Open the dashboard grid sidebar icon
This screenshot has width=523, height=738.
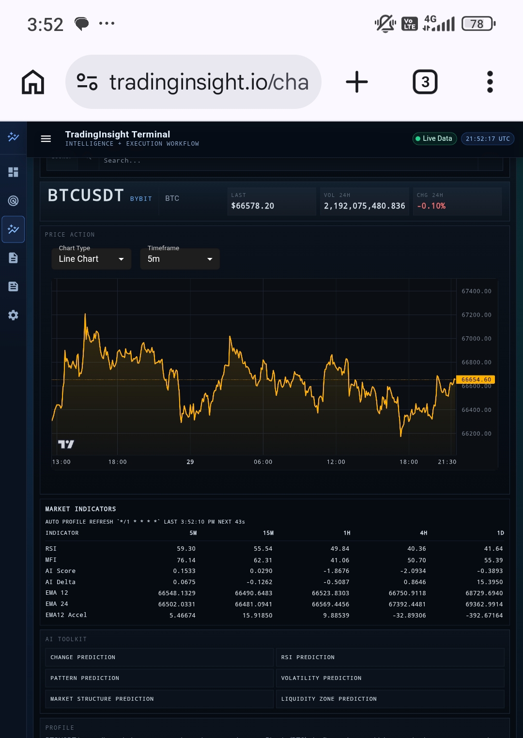pyautogui.click(x=13, y=172)
